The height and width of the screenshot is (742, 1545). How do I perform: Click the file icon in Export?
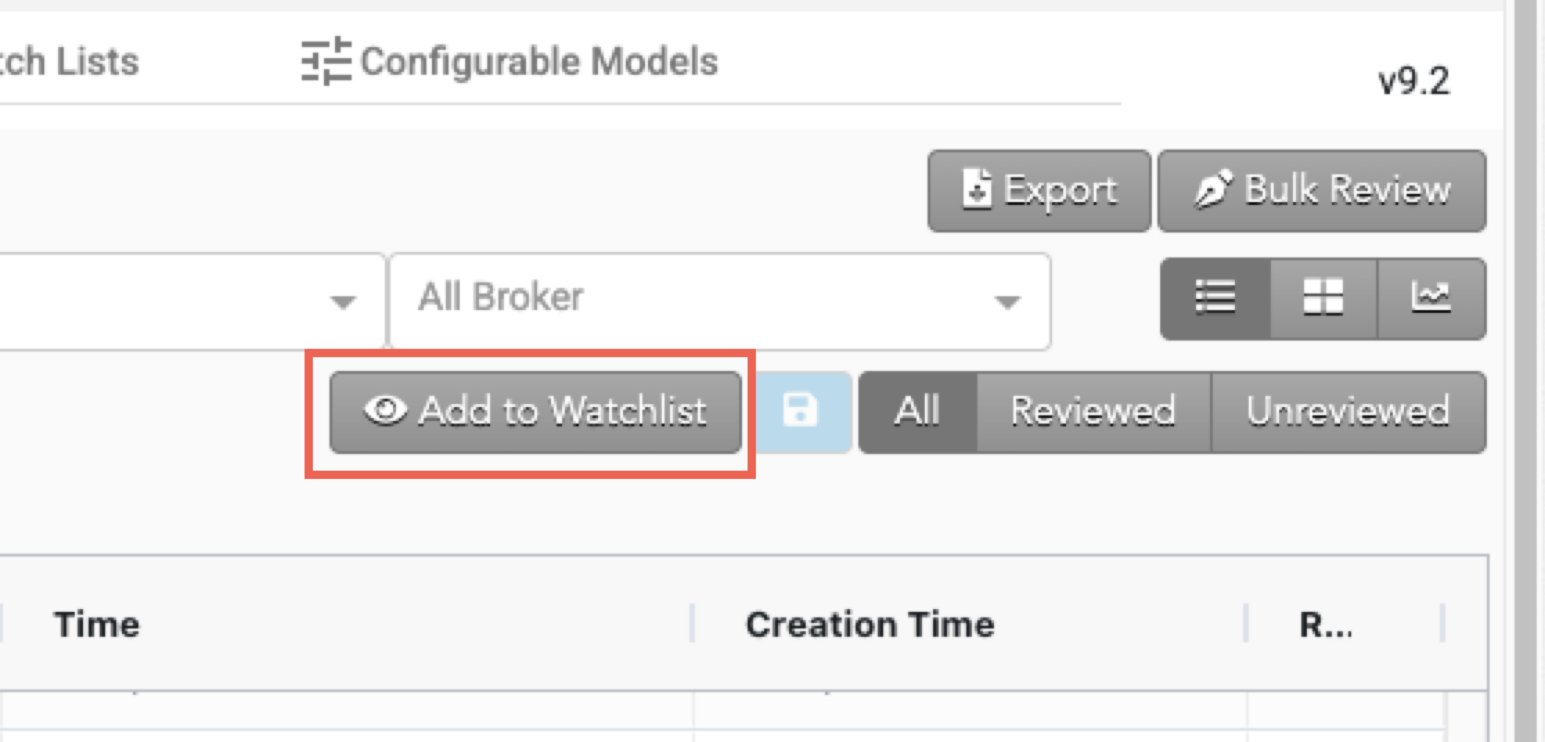[977, 188]
